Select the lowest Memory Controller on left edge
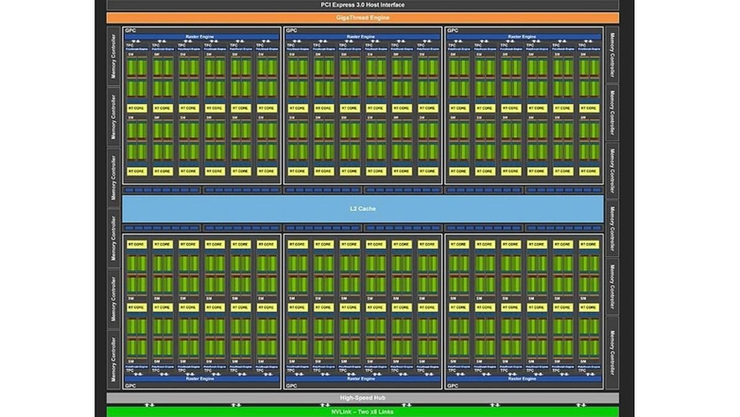 [x=113, y=360]
